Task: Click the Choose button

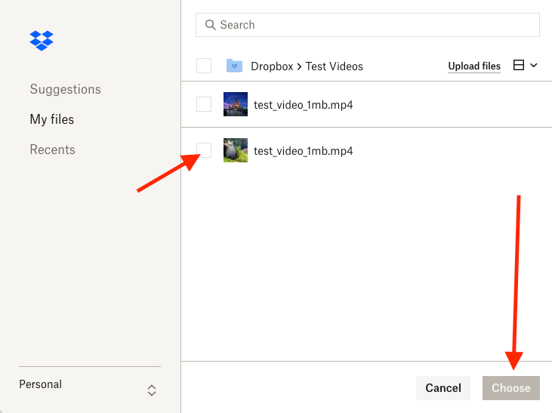Action: pyautogui.click(x=510, y=388)
